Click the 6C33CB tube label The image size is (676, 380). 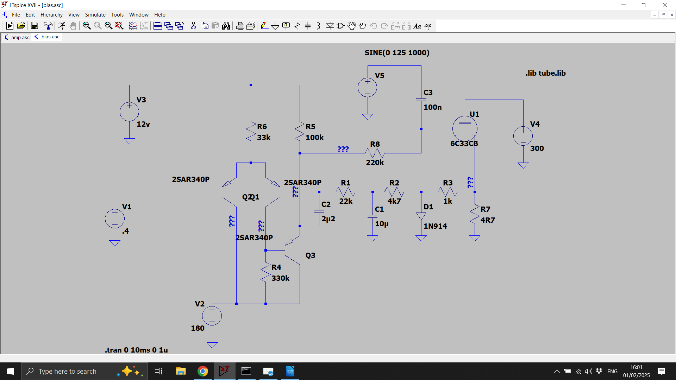click(x=464, y=144)
